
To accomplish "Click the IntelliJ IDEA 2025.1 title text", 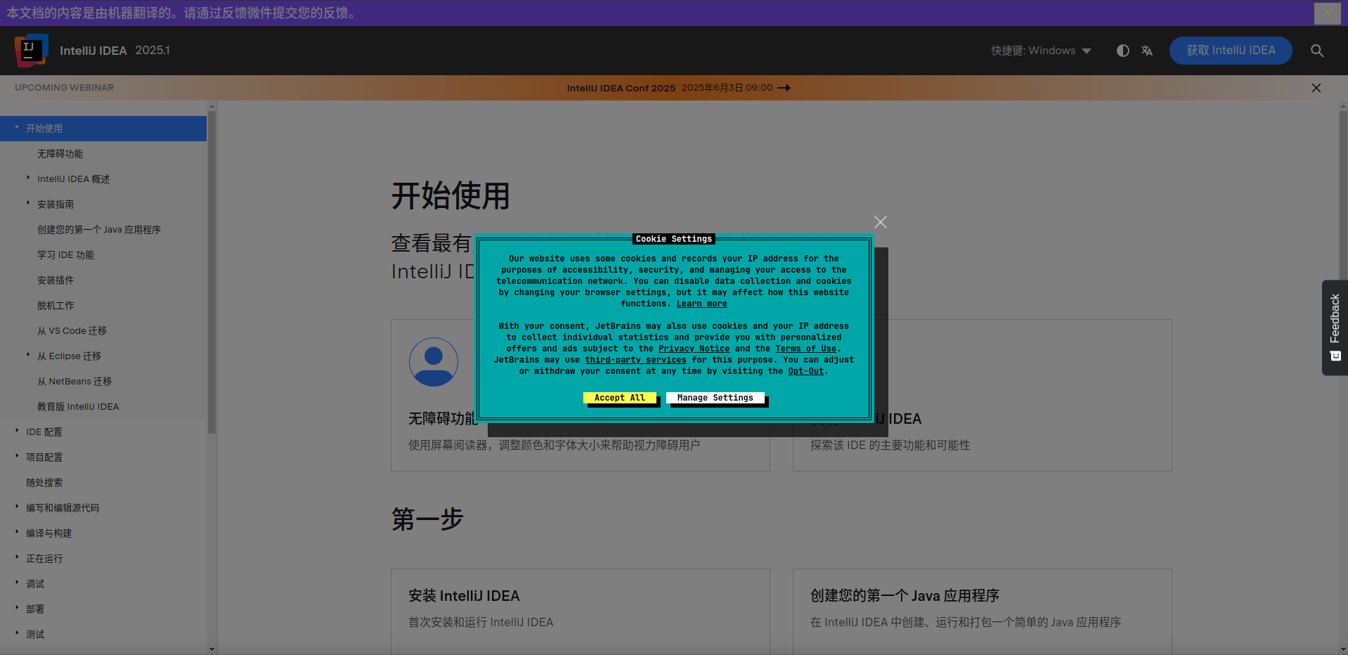I will tap(115, 51).
